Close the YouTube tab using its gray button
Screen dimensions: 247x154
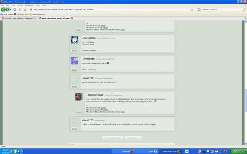point(35,18)
